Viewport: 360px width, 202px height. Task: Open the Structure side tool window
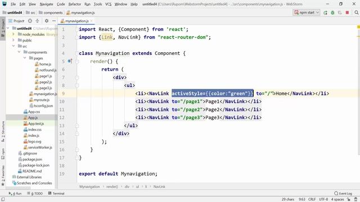(x=3, y=132)
